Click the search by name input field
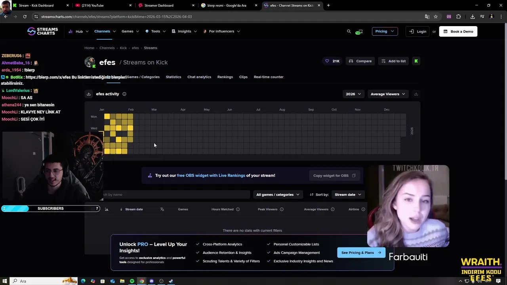Screen dimensions: 507x285 [176, 194]
